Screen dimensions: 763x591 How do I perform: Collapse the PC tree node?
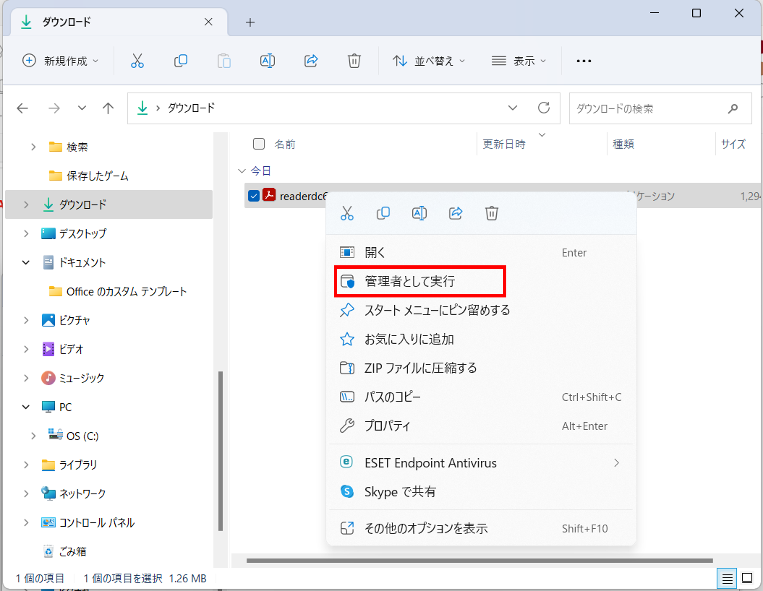pos(26,407)
